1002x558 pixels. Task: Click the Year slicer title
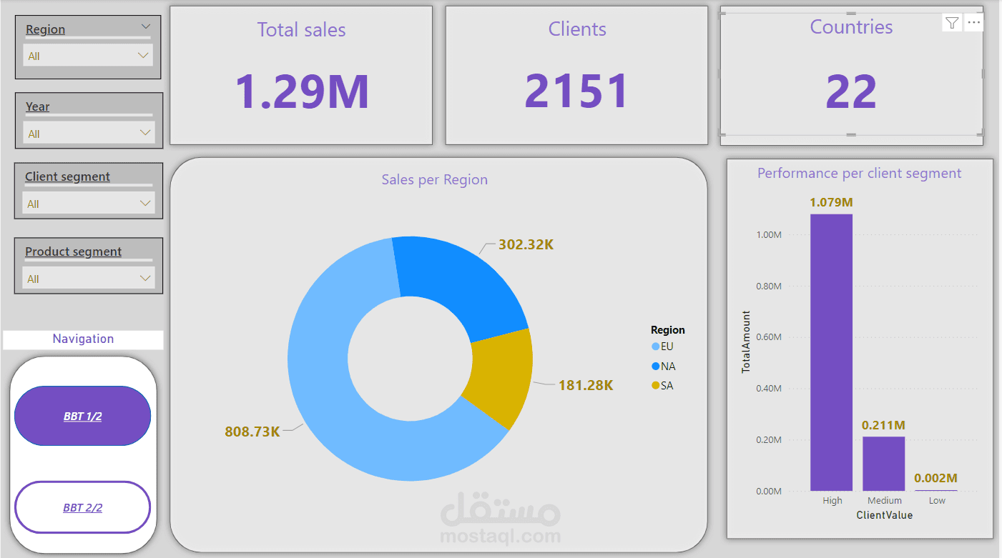pos(37,106)
